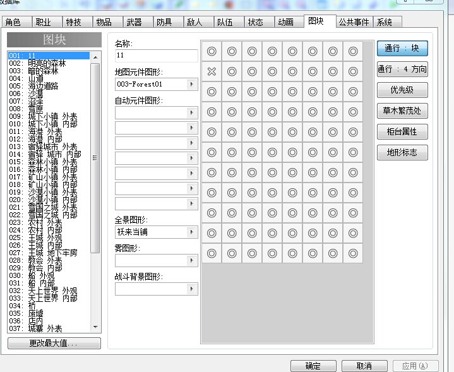The height and width of the screenshot is (372, 454).
Task: Select list item 021: 雪国之城 外表
Action: [x=49, y=207]
